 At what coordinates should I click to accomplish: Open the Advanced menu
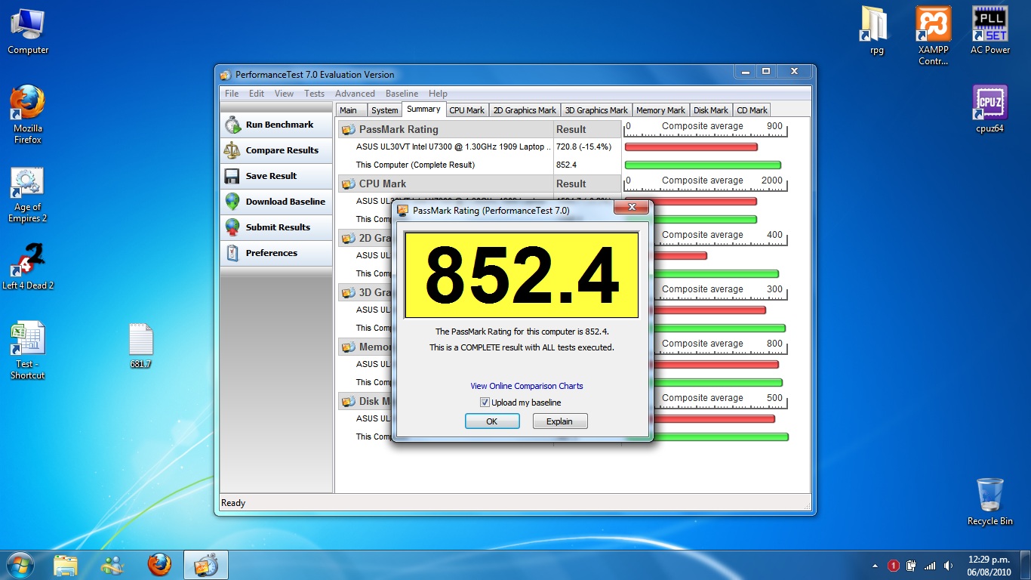coord(355,94)
